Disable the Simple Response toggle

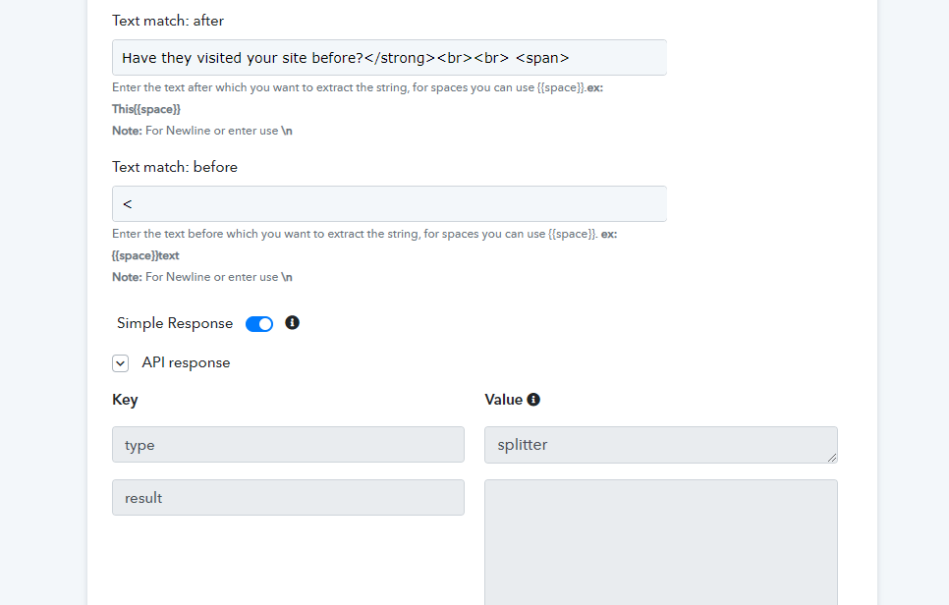[x=259, y=324]
